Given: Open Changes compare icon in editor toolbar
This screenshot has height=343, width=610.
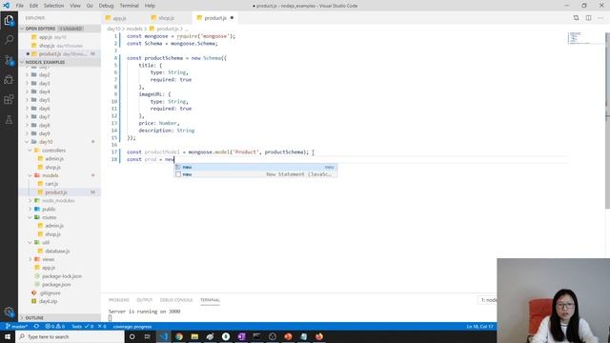Looking at the screenshot, I should click(x=576, y=18).
